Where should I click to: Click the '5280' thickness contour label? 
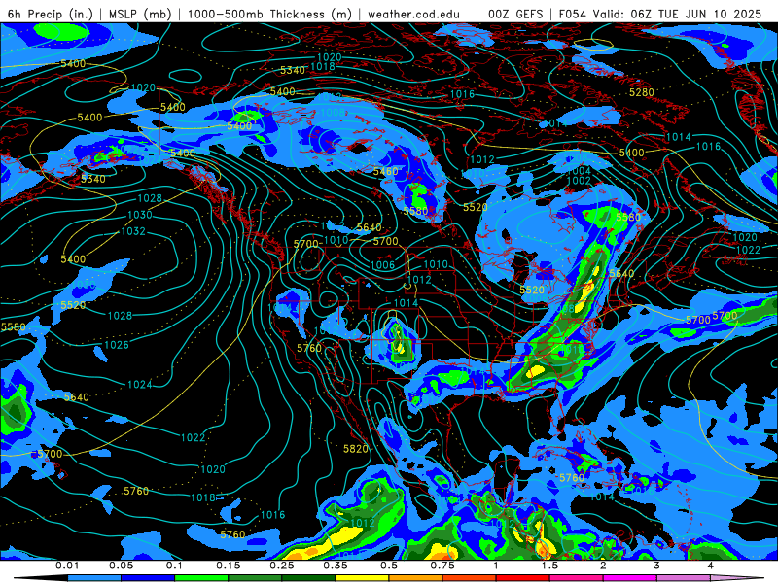coord(642,92)
